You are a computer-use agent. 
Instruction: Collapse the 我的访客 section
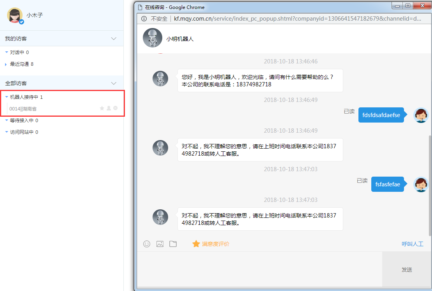tap(114, 39)
